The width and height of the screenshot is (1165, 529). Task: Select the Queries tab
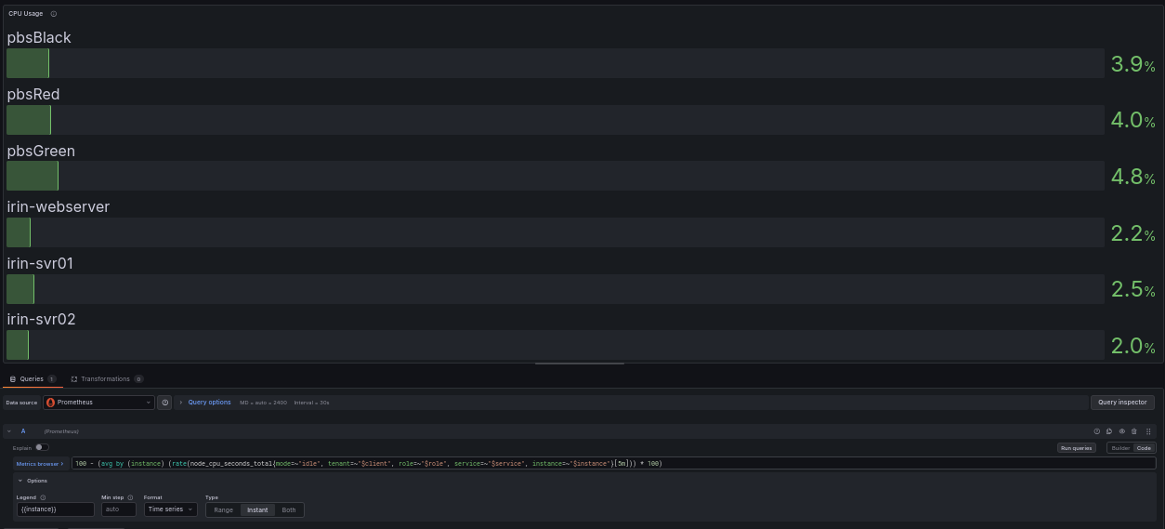[x=33, y=379]
